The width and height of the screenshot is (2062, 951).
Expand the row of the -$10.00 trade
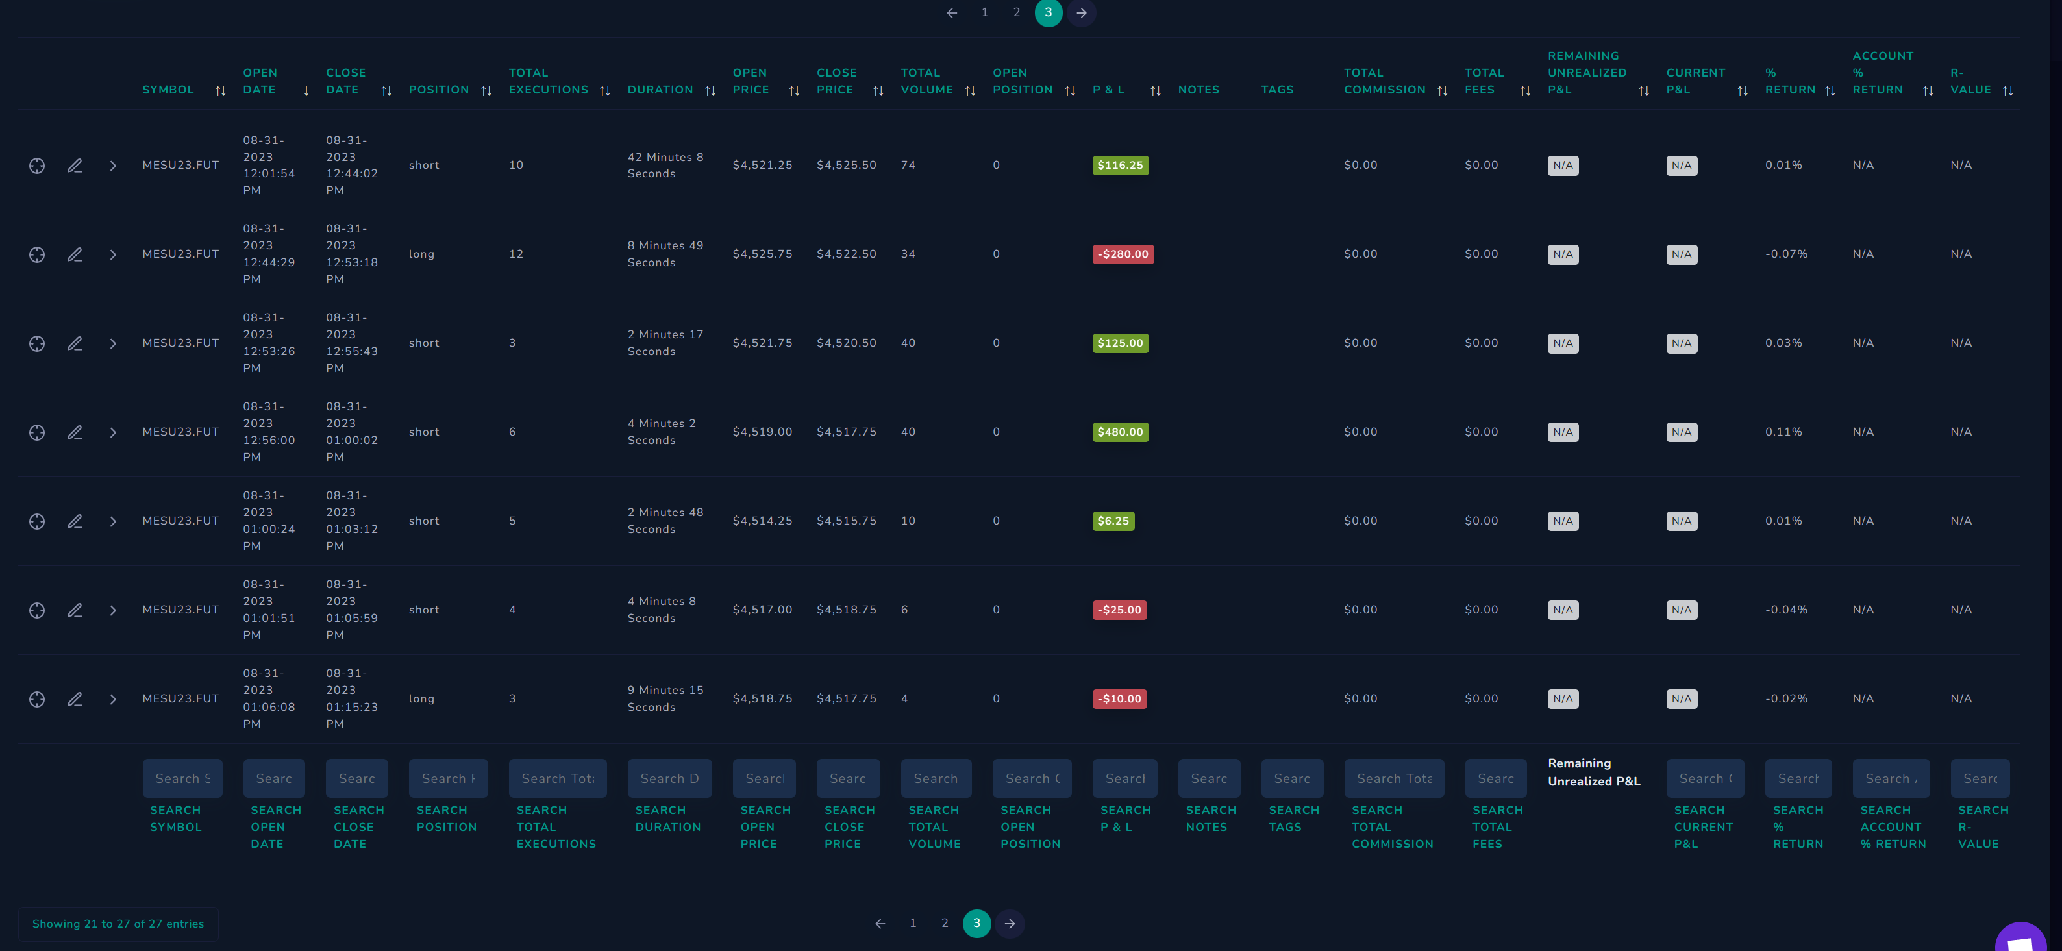coord(113,699)
